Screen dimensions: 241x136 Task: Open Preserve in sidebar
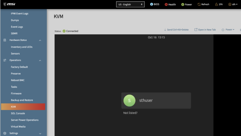pos(16,73)
